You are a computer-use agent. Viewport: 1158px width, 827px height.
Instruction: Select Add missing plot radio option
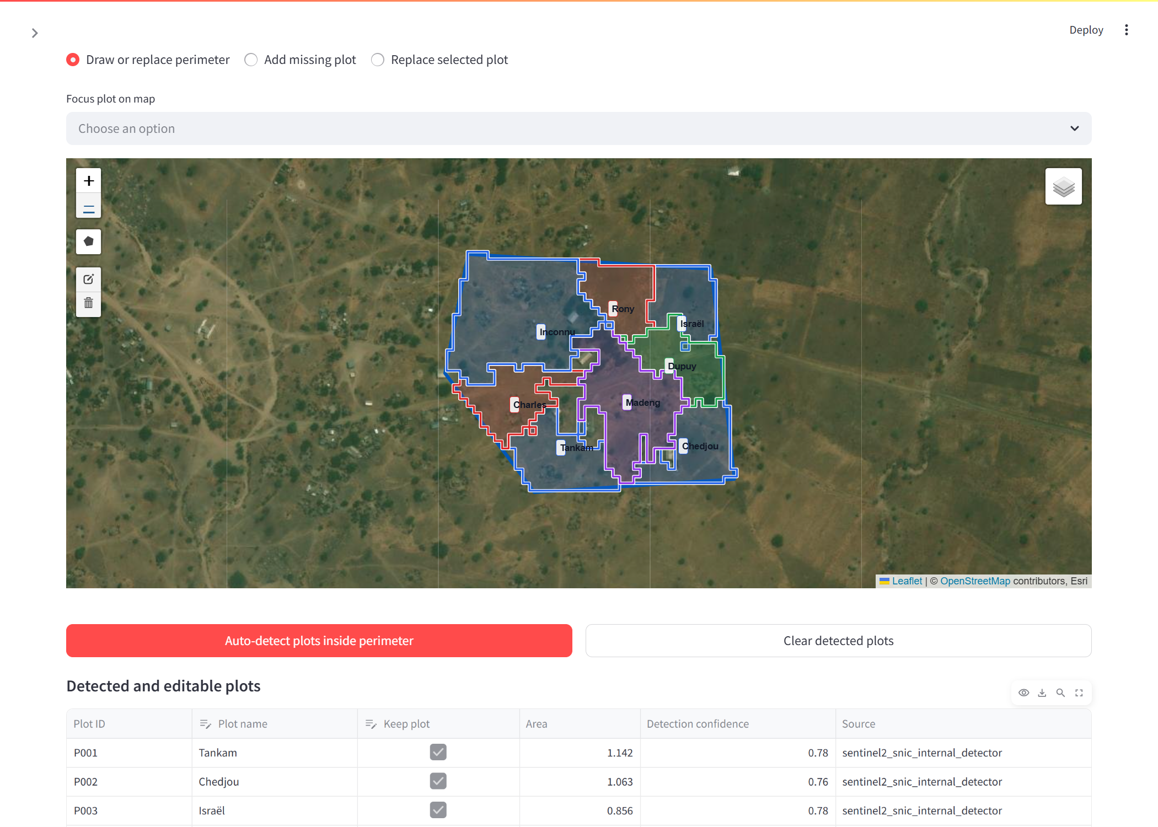tap(300, 60)
